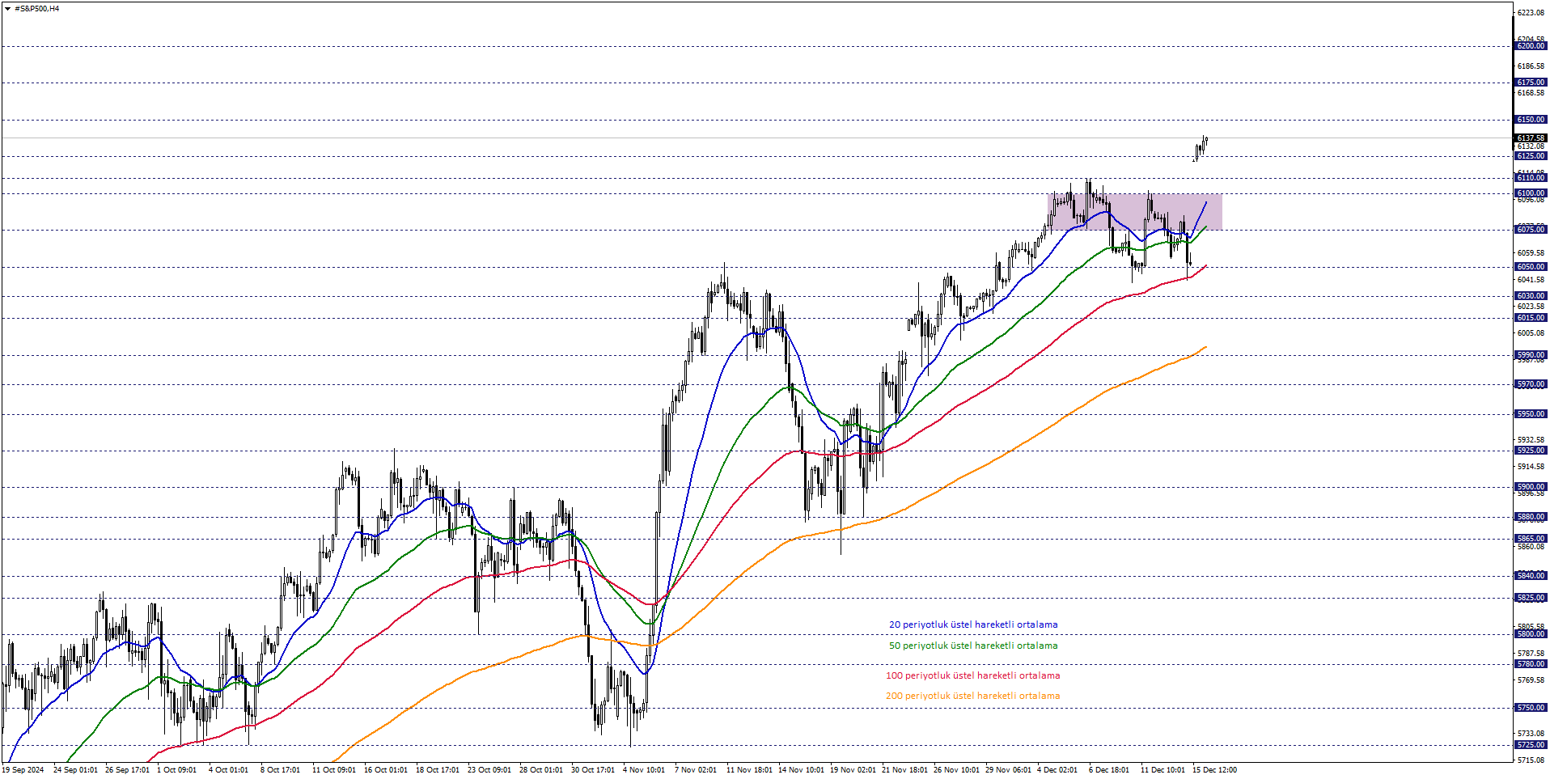Click the small triangle beside #S&P500,H4
Screen dimensions: 1550x779
tap(7, 9)
